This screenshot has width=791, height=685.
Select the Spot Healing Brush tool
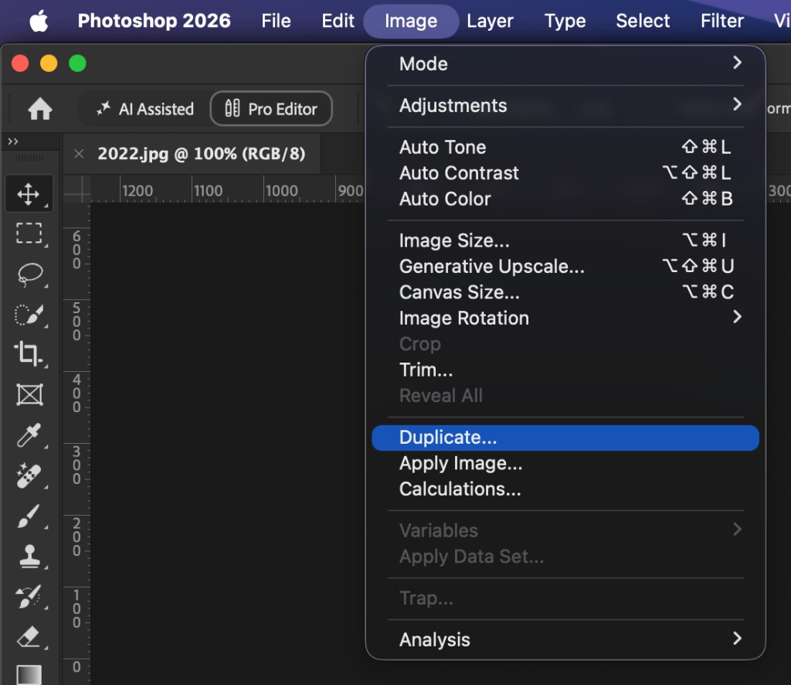click(x=29, y=475)
